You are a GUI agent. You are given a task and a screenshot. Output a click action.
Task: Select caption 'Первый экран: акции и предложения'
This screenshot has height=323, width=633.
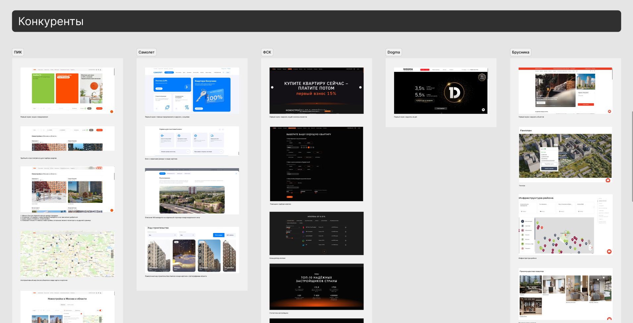pyautogui.click(x=34, y=117)
